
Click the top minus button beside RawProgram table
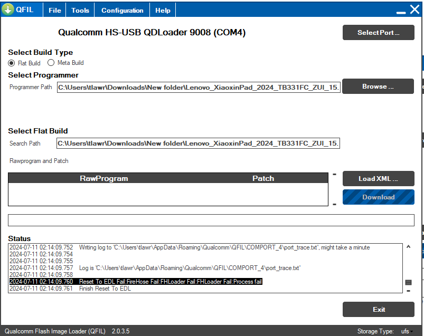coord(334,175)
